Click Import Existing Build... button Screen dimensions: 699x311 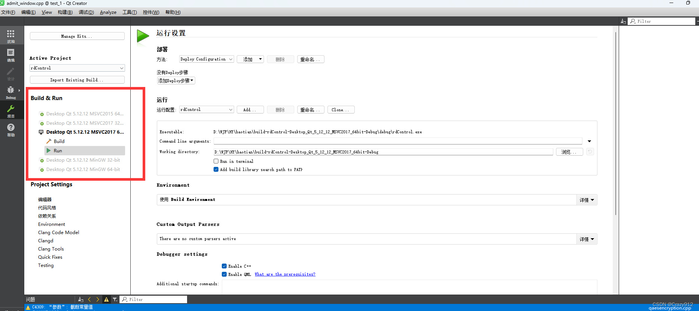pyautogui.click(x=77, y=80)
